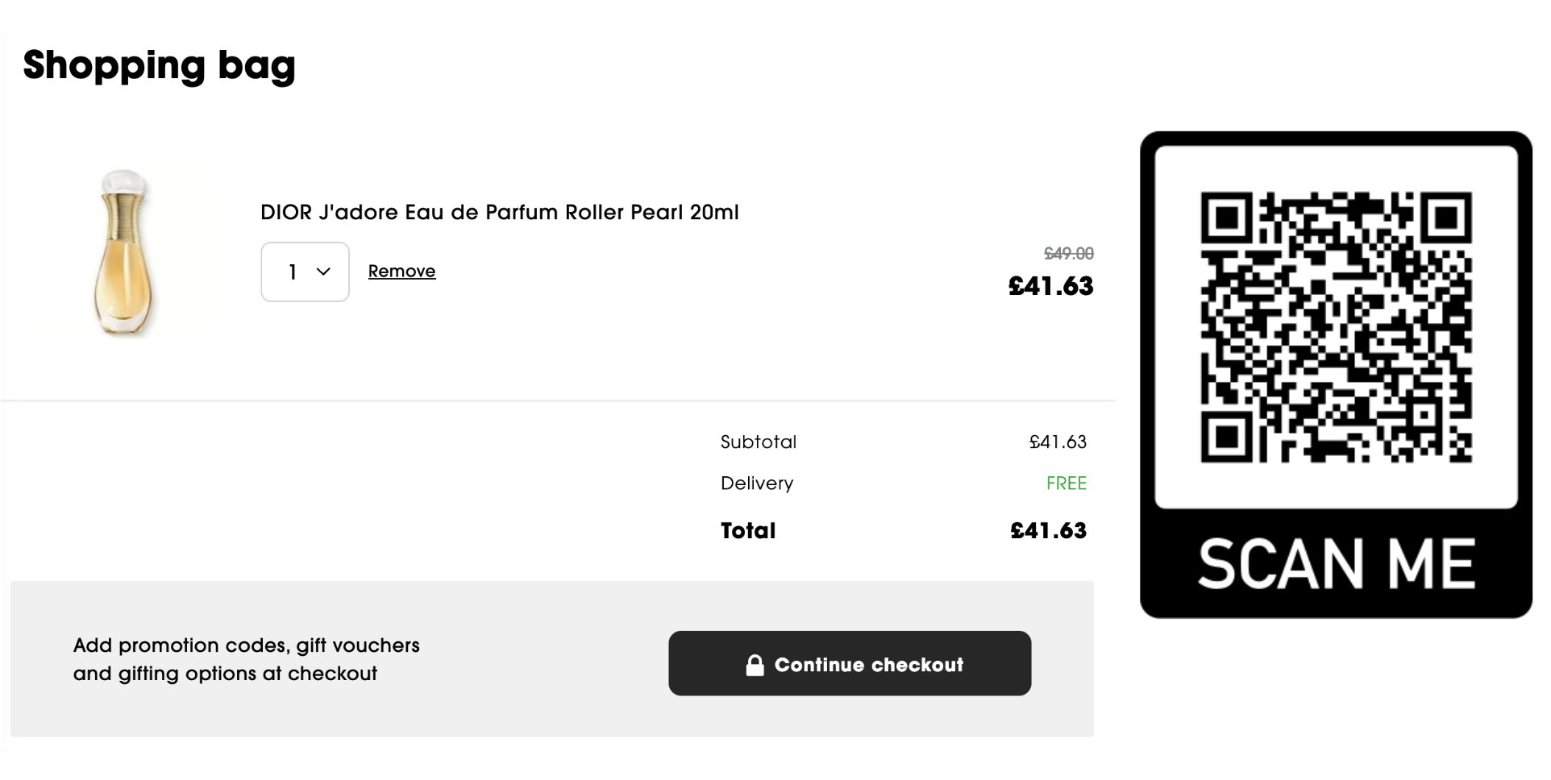
Task: Select the struck-through £49.00 original price
Action: point(1068,253)
